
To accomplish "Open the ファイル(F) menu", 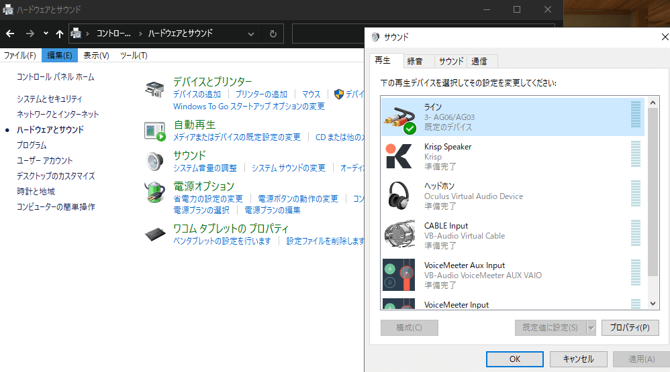I will (x=20, y=56).
